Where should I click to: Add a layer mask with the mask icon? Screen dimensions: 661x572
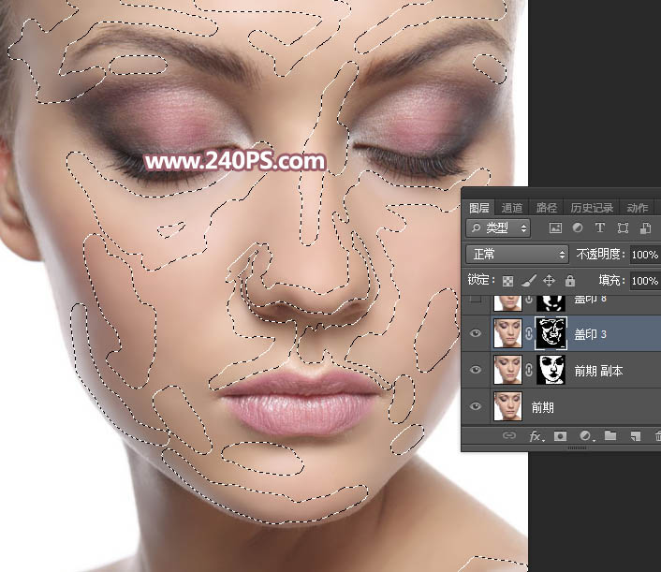pos(560,436)
